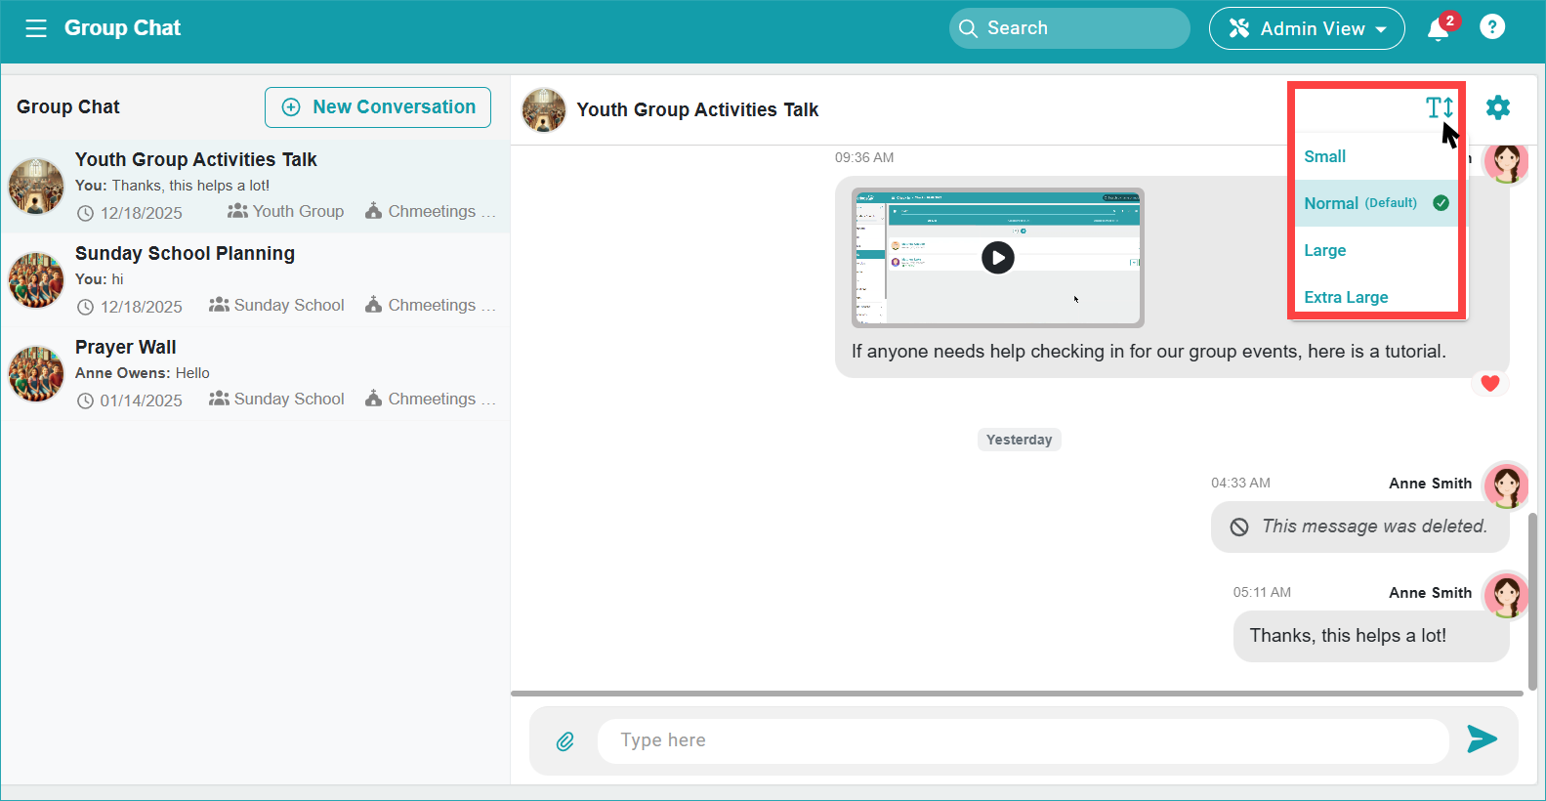The height and width of the screenshot is (801, 1546).
Task: Select Small text size option
Action: click(1325, 156)
